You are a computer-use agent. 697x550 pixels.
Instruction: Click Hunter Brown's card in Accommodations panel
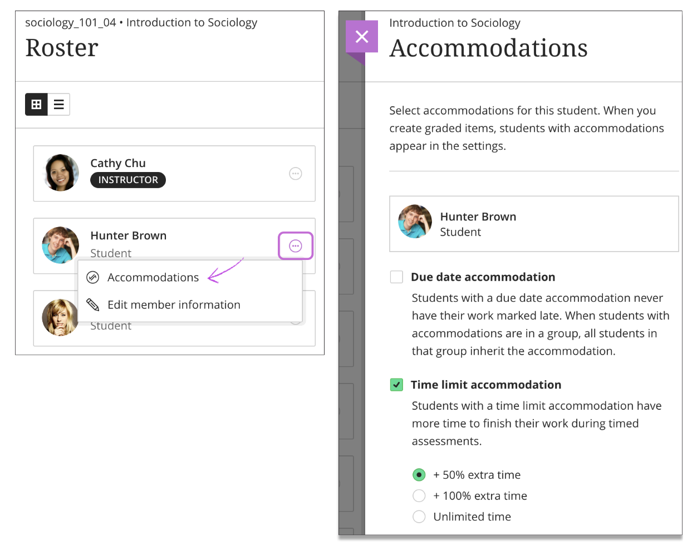534,224
